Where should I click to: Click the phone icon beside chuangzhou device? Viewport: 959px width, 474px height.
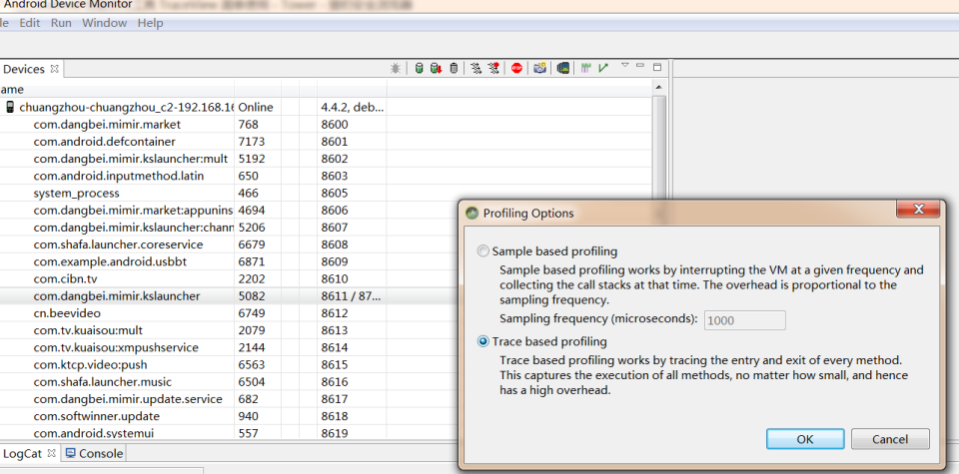[x=10, y=107]
